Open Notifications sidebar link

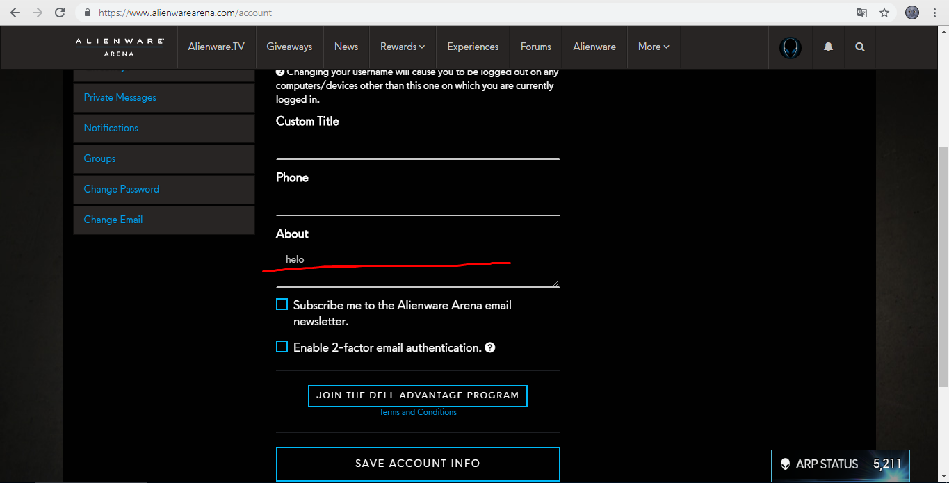(x=164, y=129)
